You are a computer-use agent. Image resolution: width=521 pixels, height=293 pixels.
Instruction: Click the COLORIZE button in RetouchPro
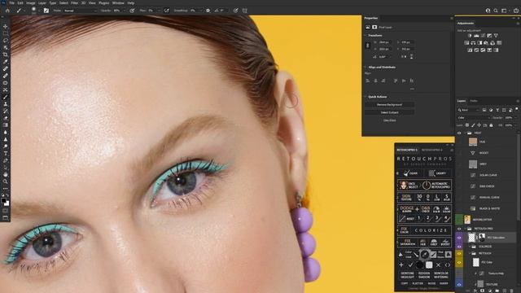(431, 230)
